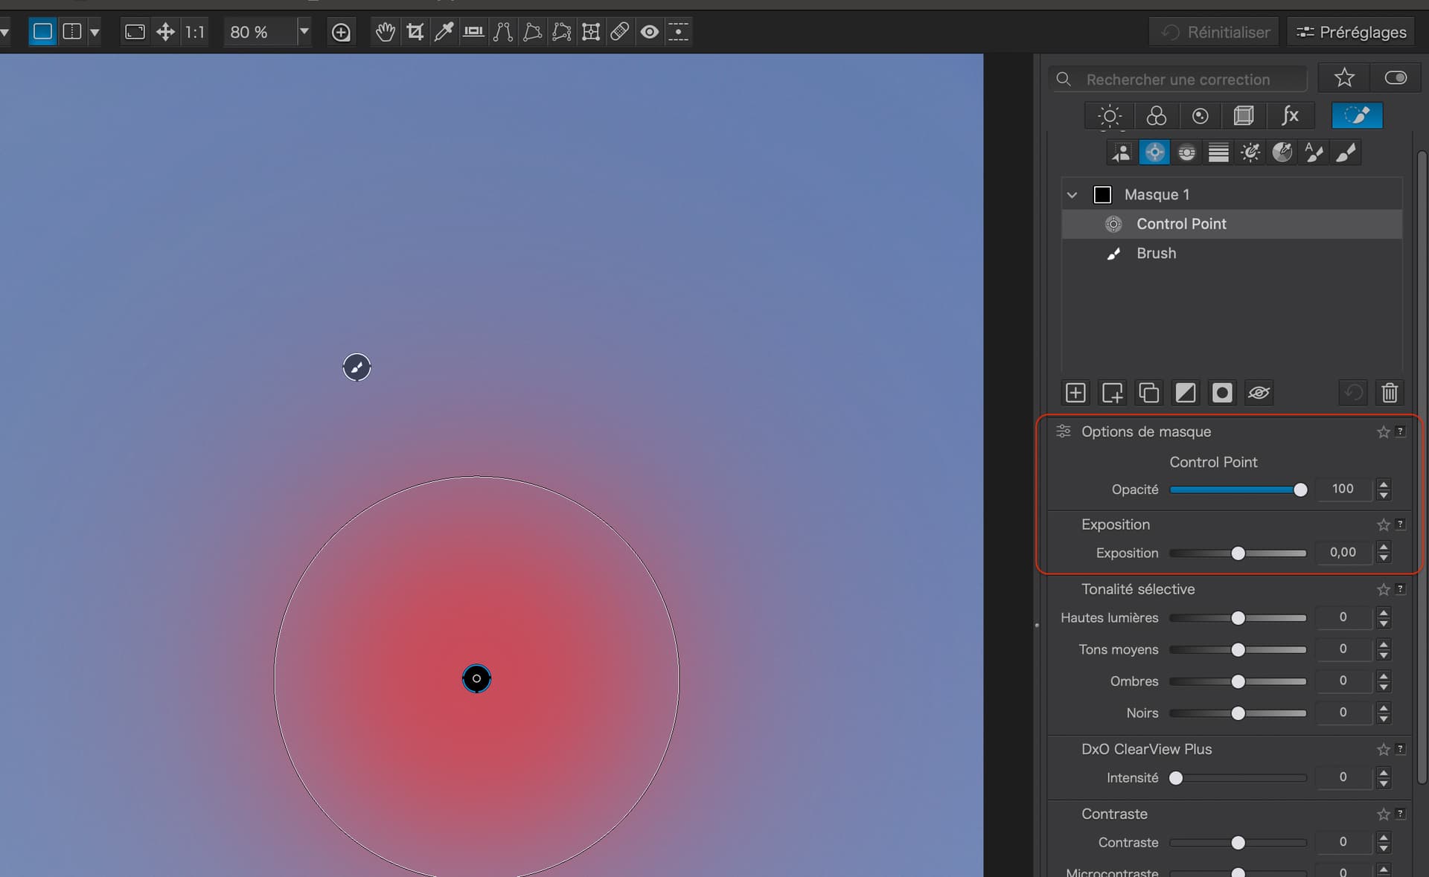The height and width of the screenshot is (877, 1429).
Task: Toggle the red-eye preview tool
Action: (x=649, y=32)
